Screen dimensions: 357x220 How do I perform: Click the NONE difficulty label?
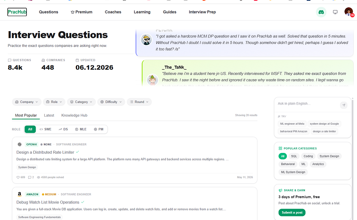pos(46,144)
